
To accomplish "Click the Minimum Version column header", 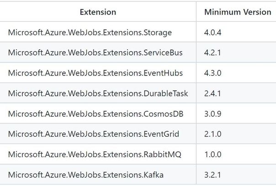I will tap(238, 12).
